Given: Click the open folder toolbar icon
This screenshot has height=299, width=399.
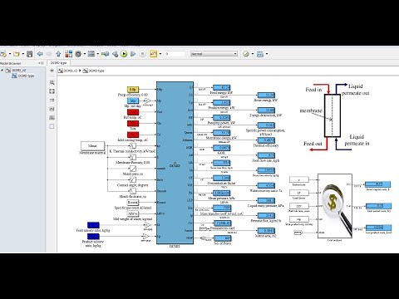Looking at the screenshot, I should click(x=17, y=54).
